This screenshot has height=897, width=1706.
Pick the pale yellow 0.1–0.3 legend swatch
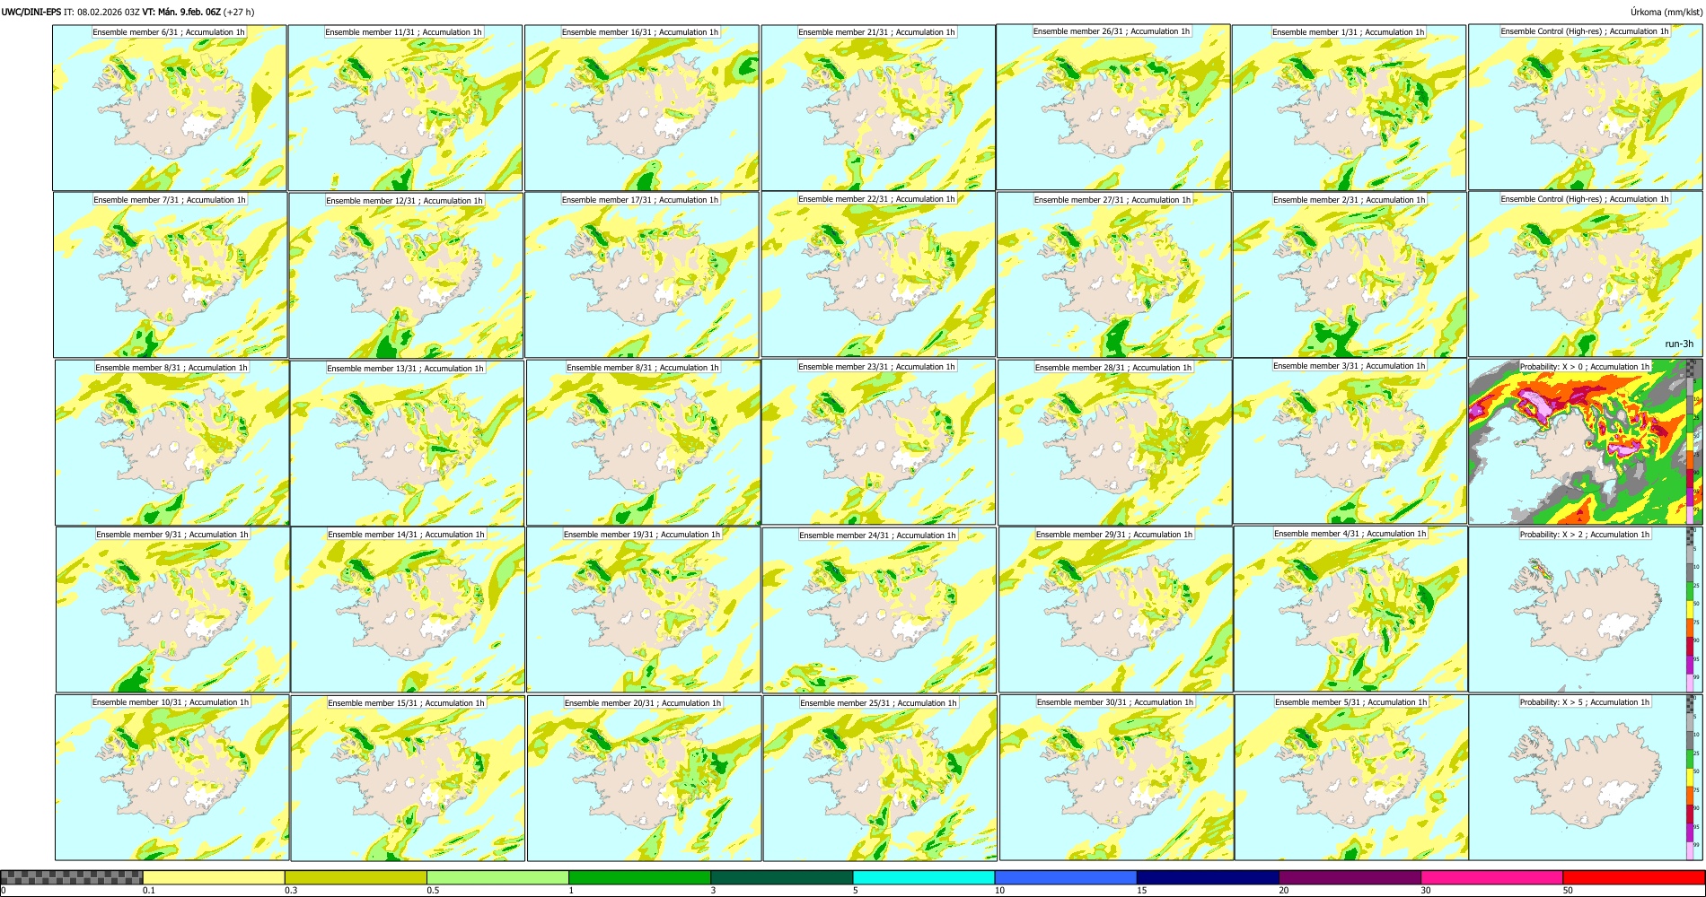point(214,877)
